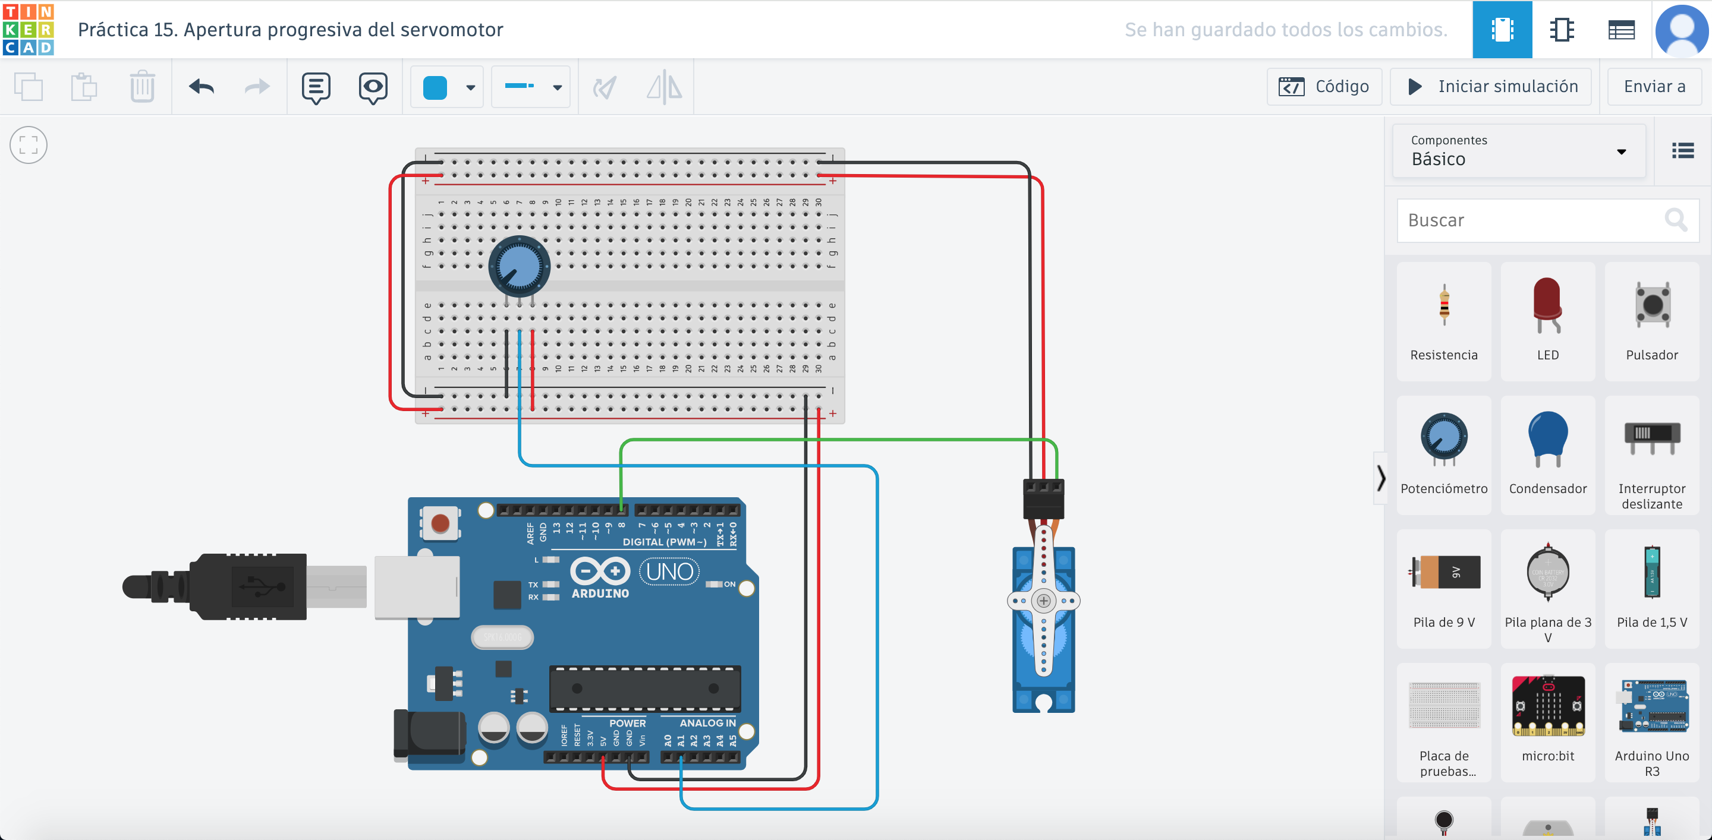Click the undo arrow icon
Viewport: 1712px width, 840px height.
(x=202, y=87)
